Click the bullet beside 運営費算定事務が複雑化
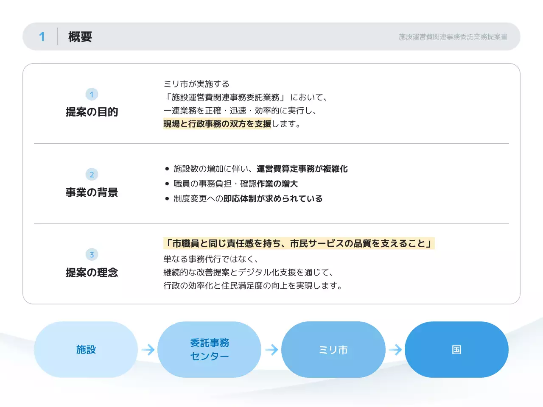Image resolution: width=543 pixels, height=407 pixels. tap(168, 169)
